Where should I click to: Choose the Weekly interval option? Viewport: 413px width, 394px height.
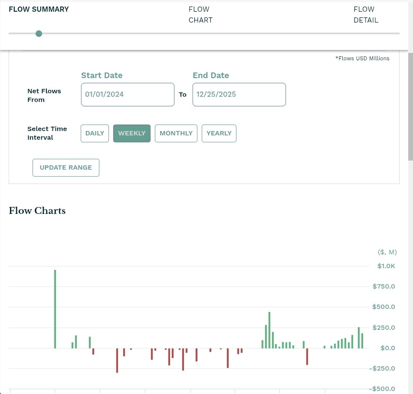(x=132, y=133)
